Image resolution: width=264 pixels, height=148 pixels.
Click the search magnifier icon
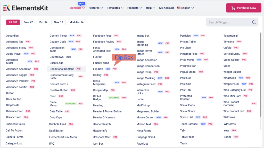pos(254,22)
